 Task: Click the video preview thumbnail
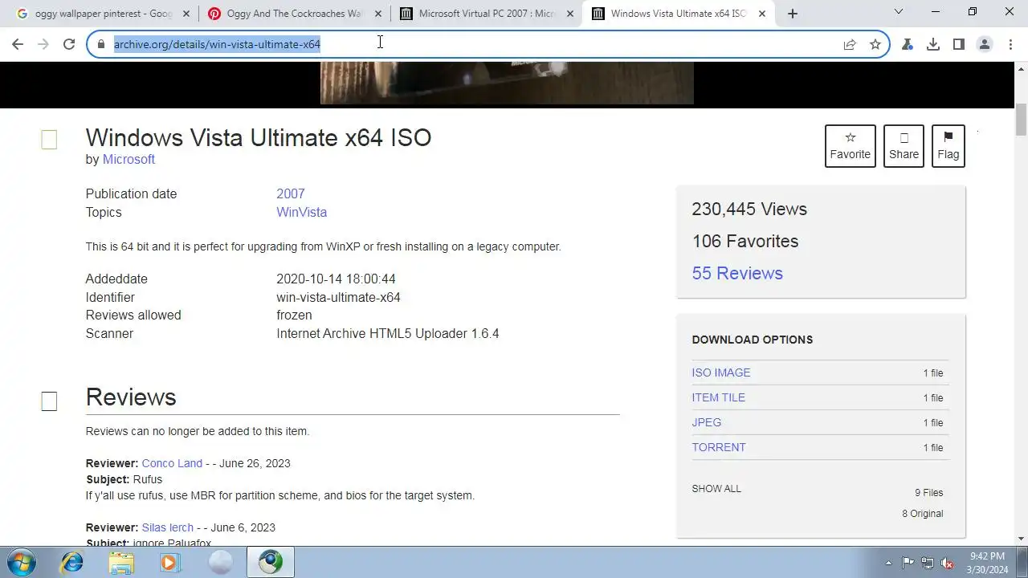coord(507,83)
